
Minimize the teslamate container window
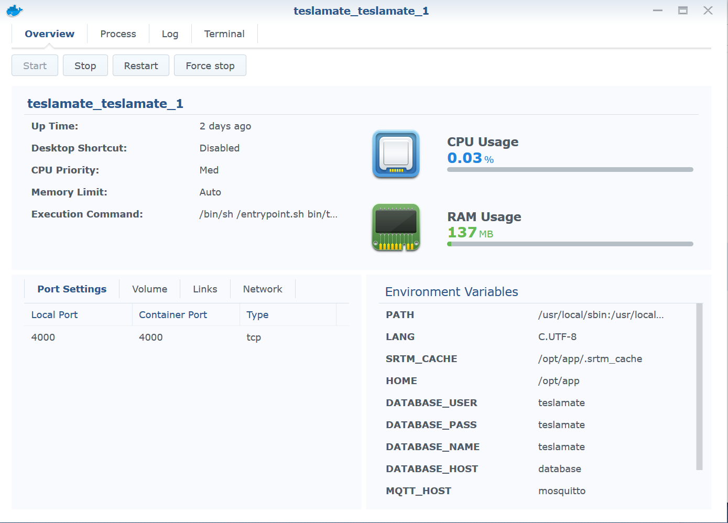(x=658, y=10)
